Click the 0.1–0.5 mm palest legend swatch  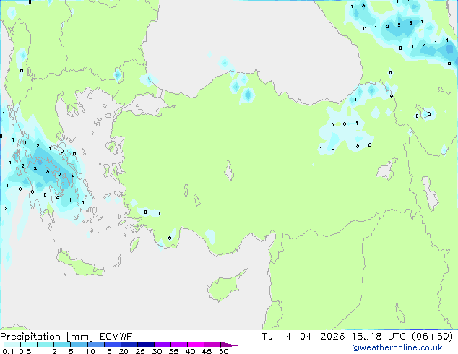(x=12, y=345)
